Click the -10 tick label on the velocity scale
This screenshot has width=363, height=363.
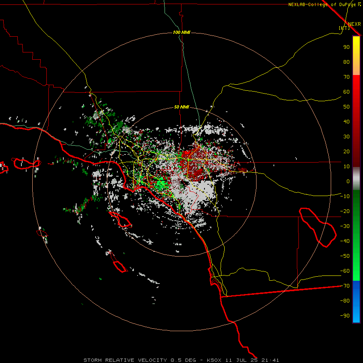(x=345, y=196)
